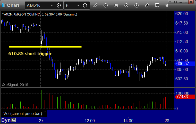Open the window options dropdown icon
Image resolution: width=196 pixels, height=124 pixels.
click(x=175, y=2)
